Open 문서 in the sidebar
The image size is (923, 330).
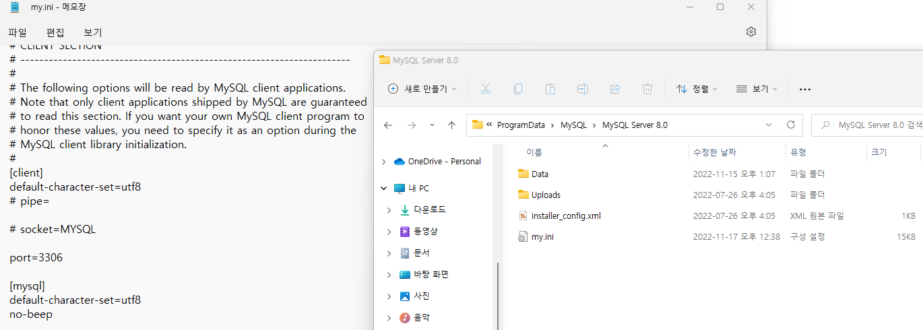coord(422,253)
